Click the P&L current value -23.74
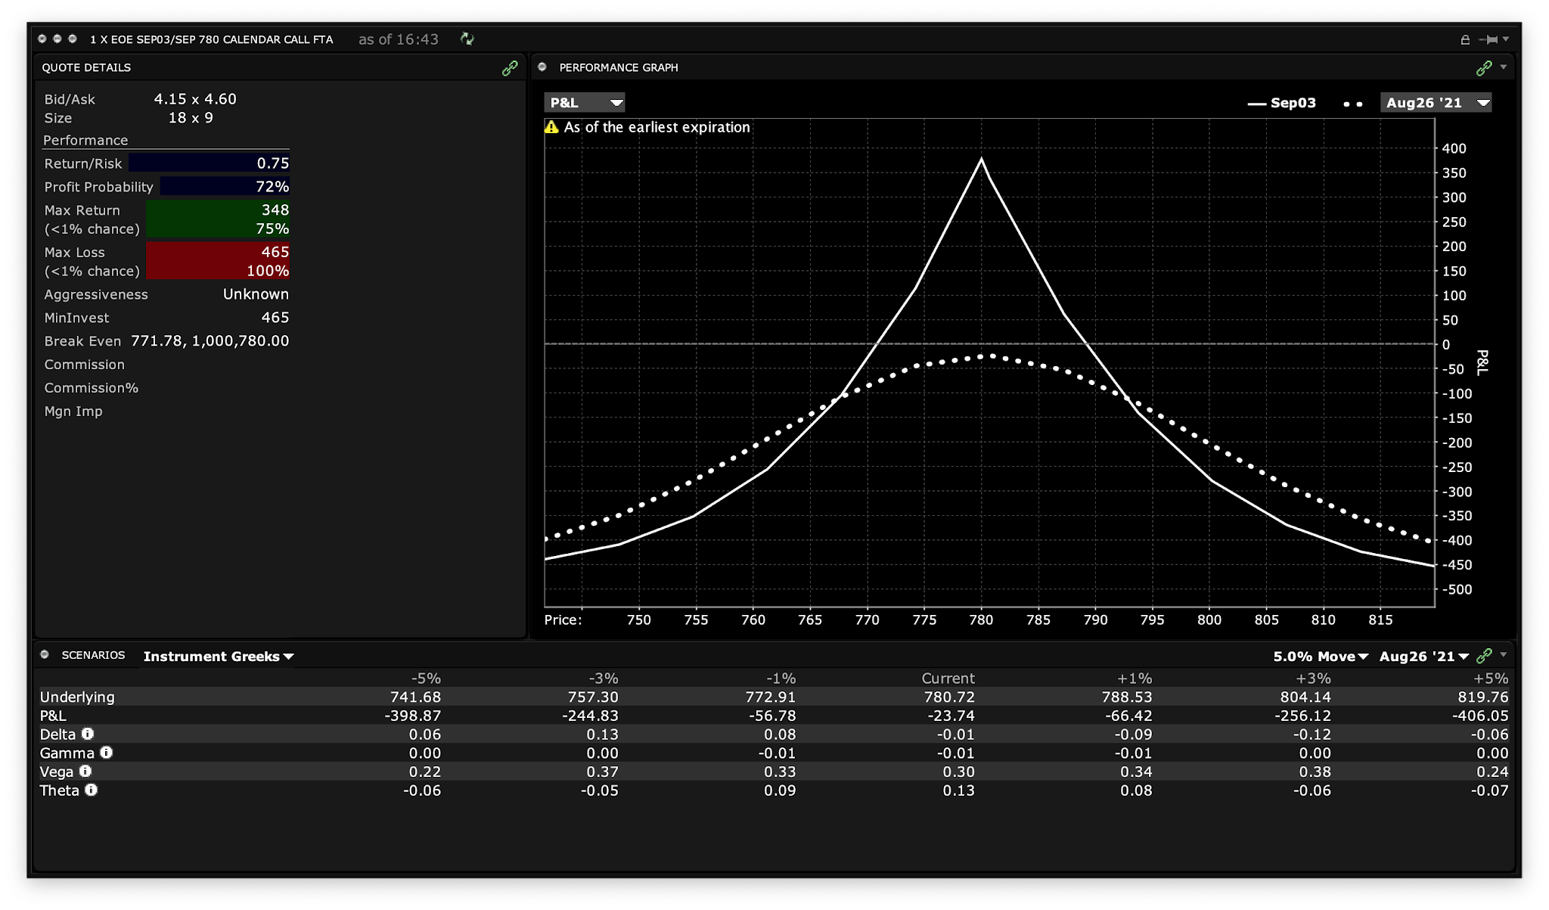Image resolution: width=1549 pixels, height=910 pixels. pos(951,716)
